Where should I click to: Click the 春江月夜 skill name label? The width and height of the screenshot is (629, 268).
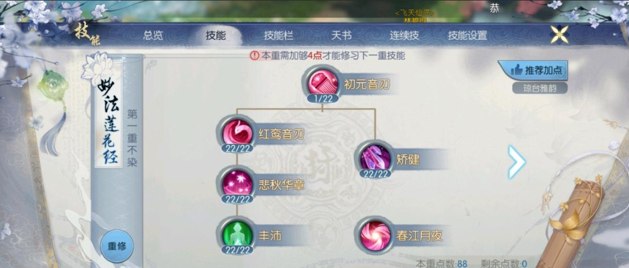[x=419, y=236]
